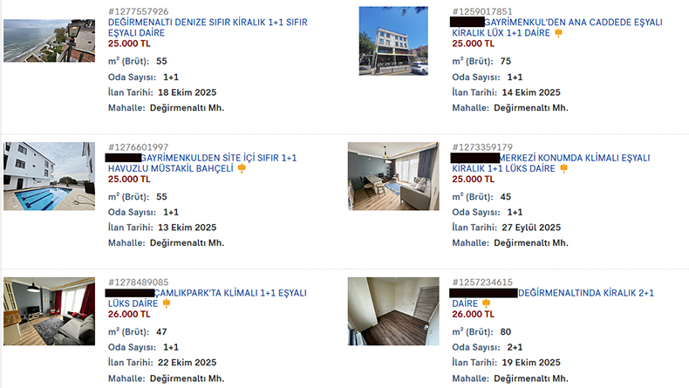
Task: Open DEĞİRMENALTINDA KİRALIK 2+1 DAİRE listing
Action: pos(553,298)
